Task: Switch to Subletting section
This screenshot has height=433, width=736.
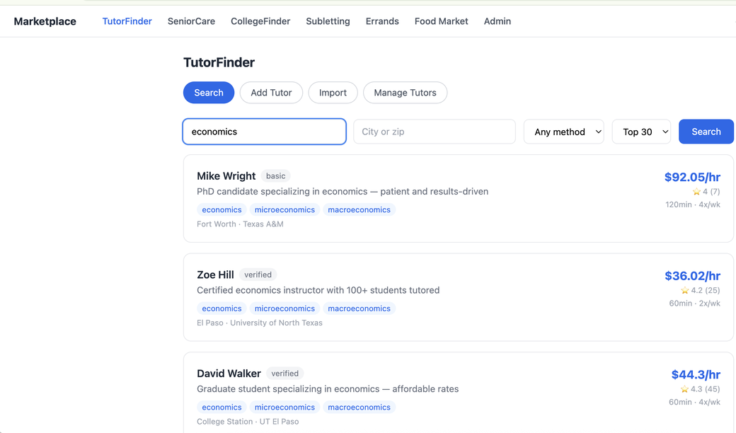Action: pos(328,21)
